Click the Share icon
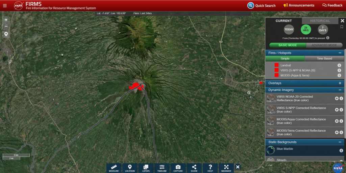Screen dimensions: 346x173 [x=194, y=168]
